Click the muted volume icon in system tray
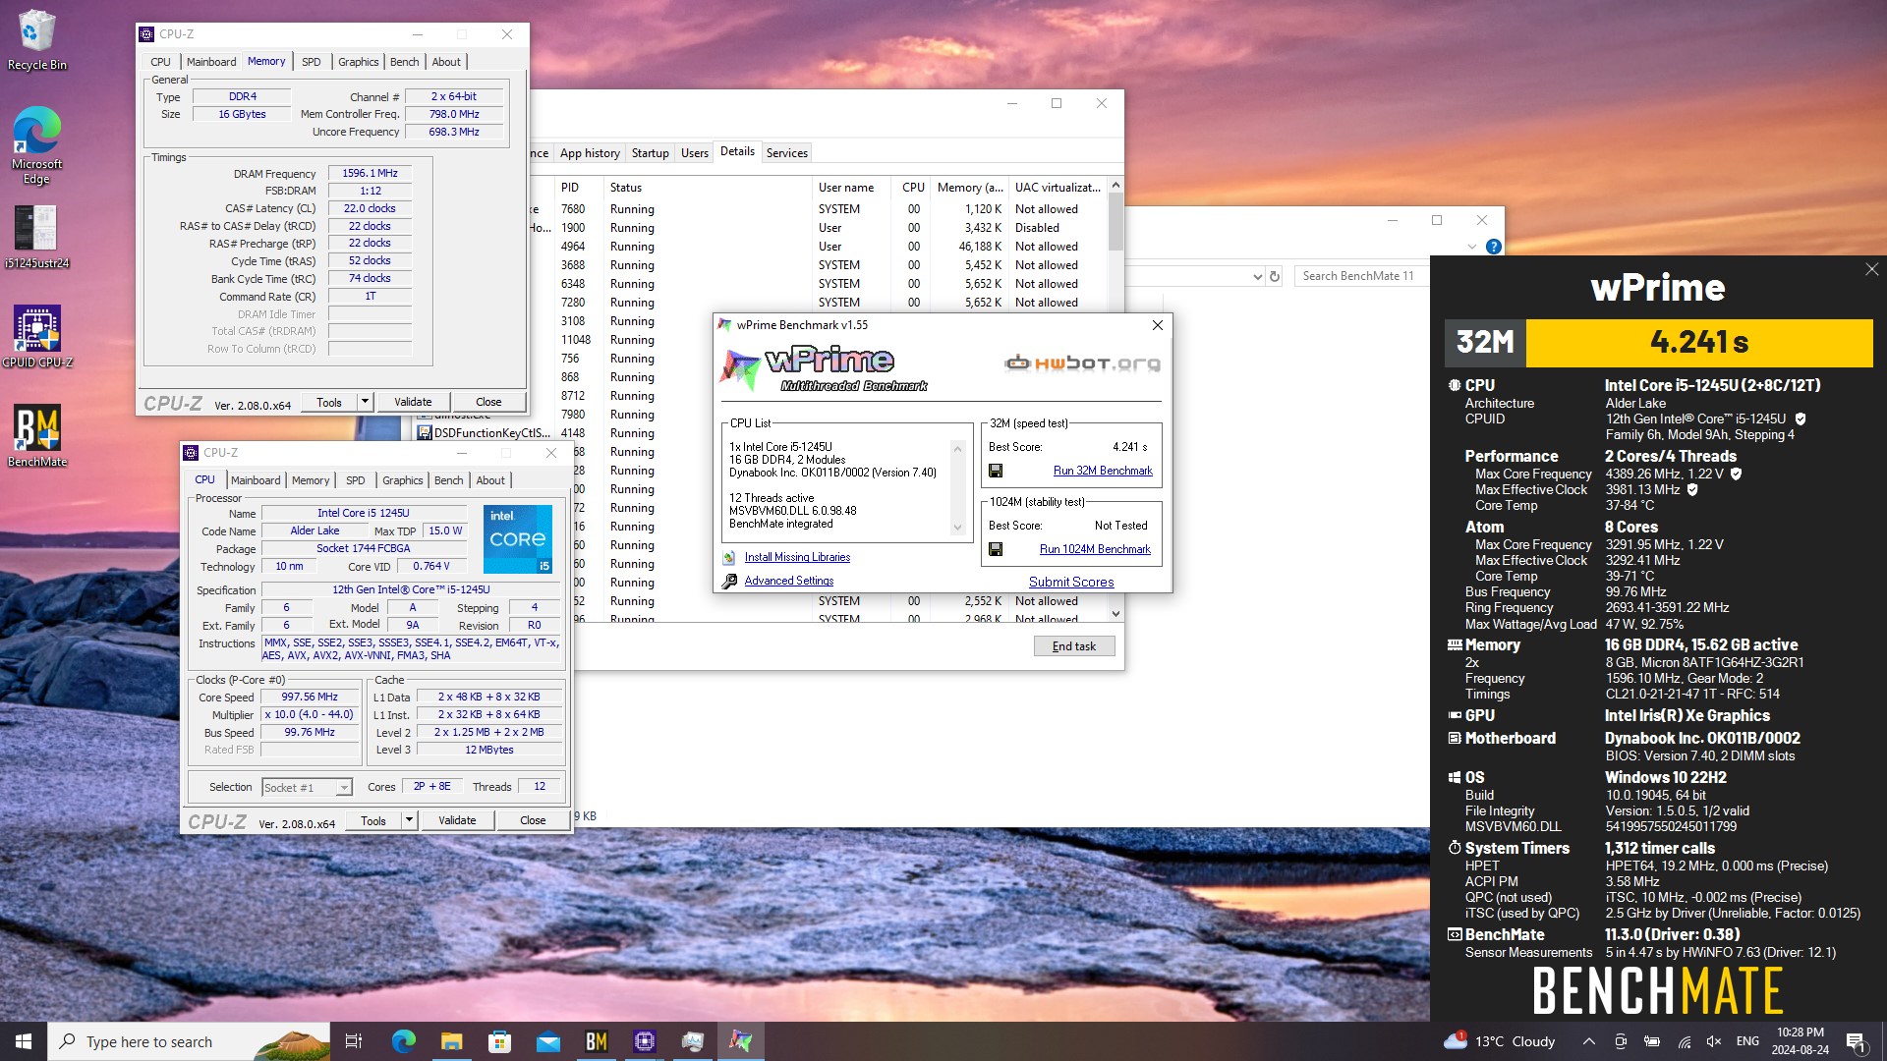 pyautogui.click(x=1714, y=1041)
